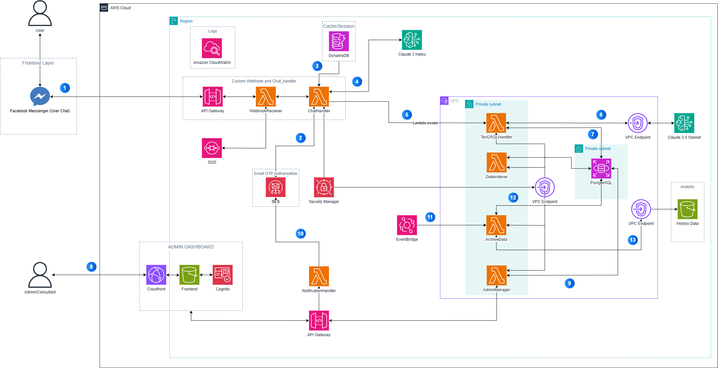Screen dimensions: 718x368
Task: Select the EventBridge icon
Action: tap(406, 226)
